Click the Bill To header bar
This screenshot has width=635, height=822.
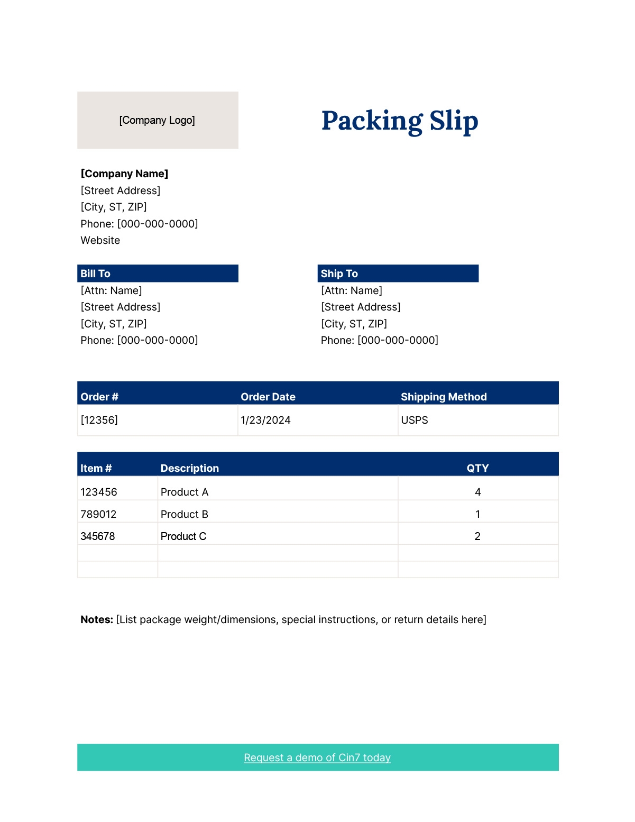pyautogui.click(x=158, y=273)
